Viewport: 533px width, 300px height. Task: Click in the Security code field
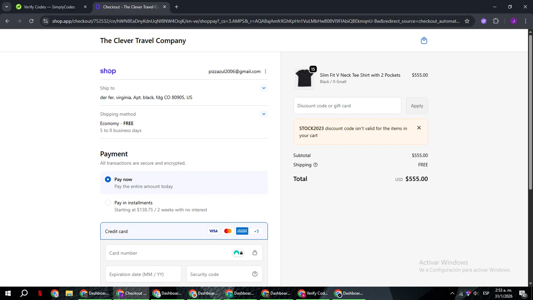[224, 274]
